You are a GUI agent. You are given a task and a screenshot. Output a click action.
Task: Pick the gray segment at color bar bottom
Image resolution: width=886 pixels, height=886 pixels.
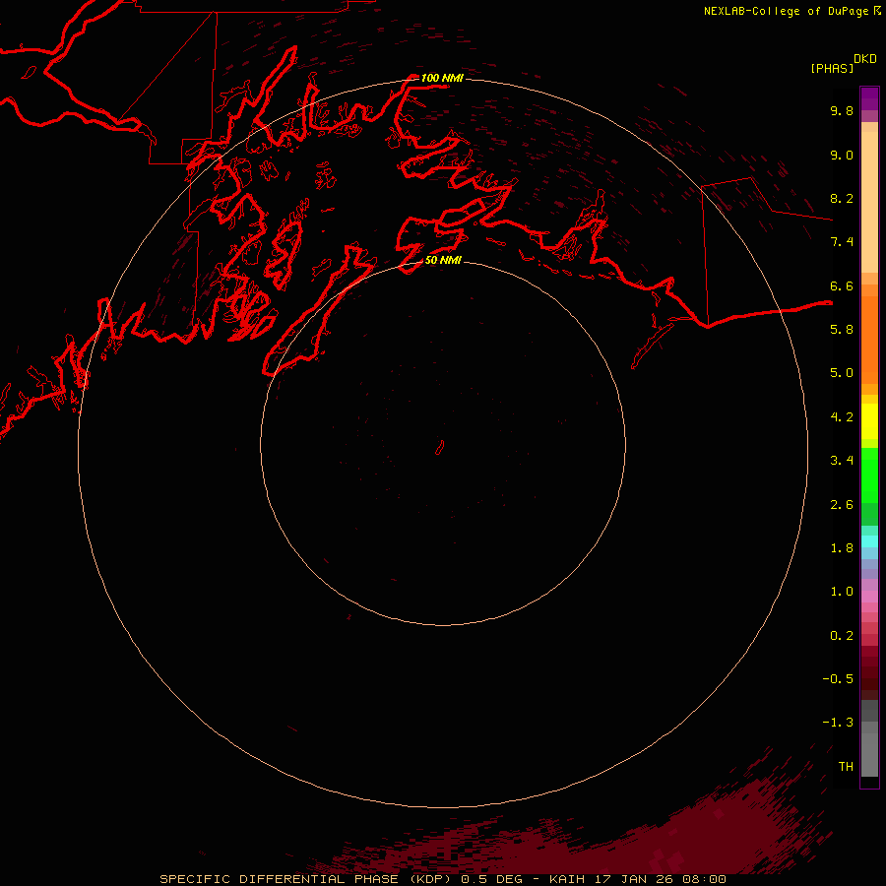tap(869, 755)
